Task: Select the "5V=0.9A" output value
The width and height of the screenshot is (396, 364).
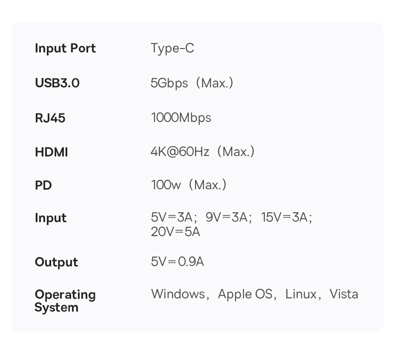Action: tap(177, 262)
